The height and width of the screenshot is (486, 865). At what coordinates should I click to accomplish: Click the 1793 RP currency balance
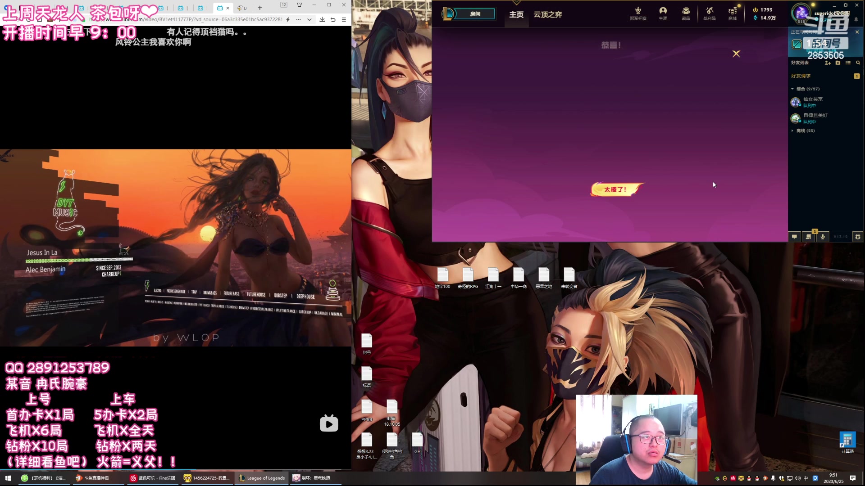pyautogui.click(x=762, y=9)
